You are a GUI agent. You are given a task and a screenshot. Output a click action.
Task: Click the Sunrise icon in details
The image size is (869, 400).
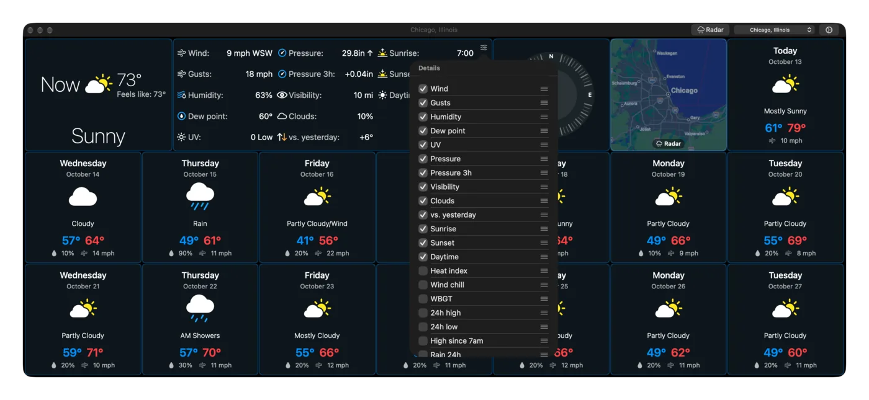382,53
